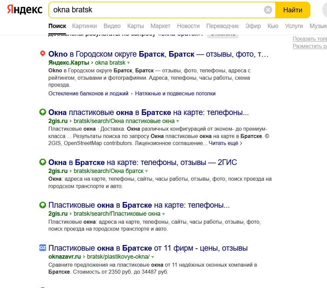Open dropdown arrow after 'Окна братск' URL
Screen dimensions: 327x288
(146, 171)
